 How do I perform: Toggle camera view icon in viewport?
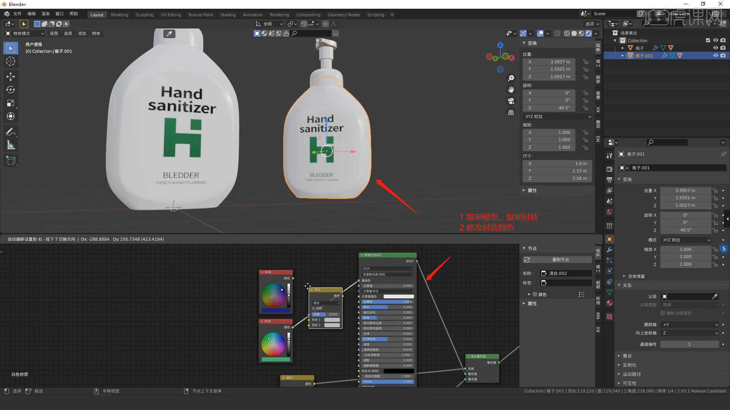click(511, 101)
